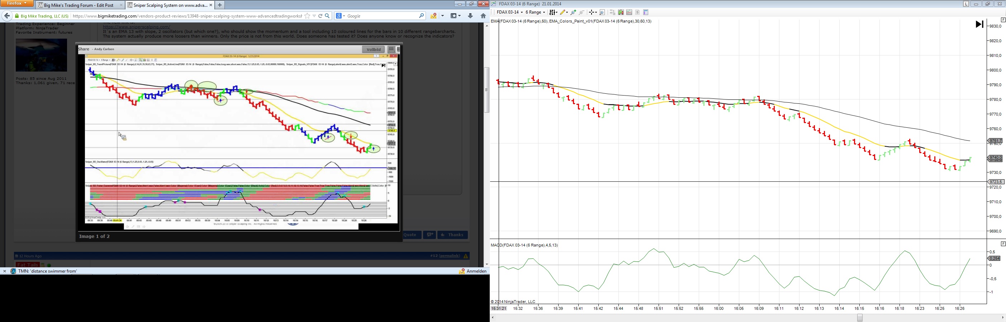Select the crosshair cursor tool
1006x322 pixels.
[592, 13]
